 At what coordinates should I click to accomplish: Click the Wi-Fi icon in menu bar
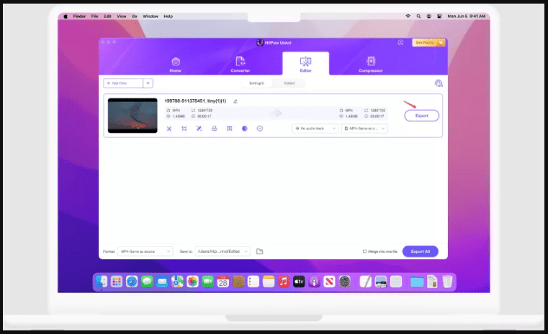pyautogui.click(x=408, y=17)
